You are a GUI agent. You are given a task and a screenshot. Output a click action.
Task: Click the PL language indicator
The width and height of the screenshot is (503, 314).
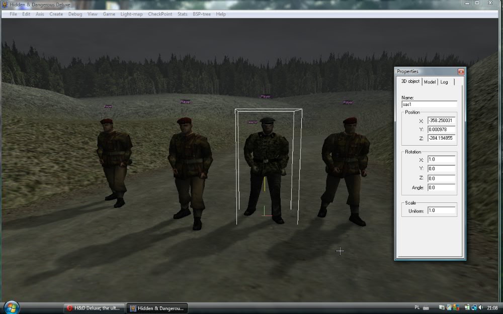pos(417,307)
